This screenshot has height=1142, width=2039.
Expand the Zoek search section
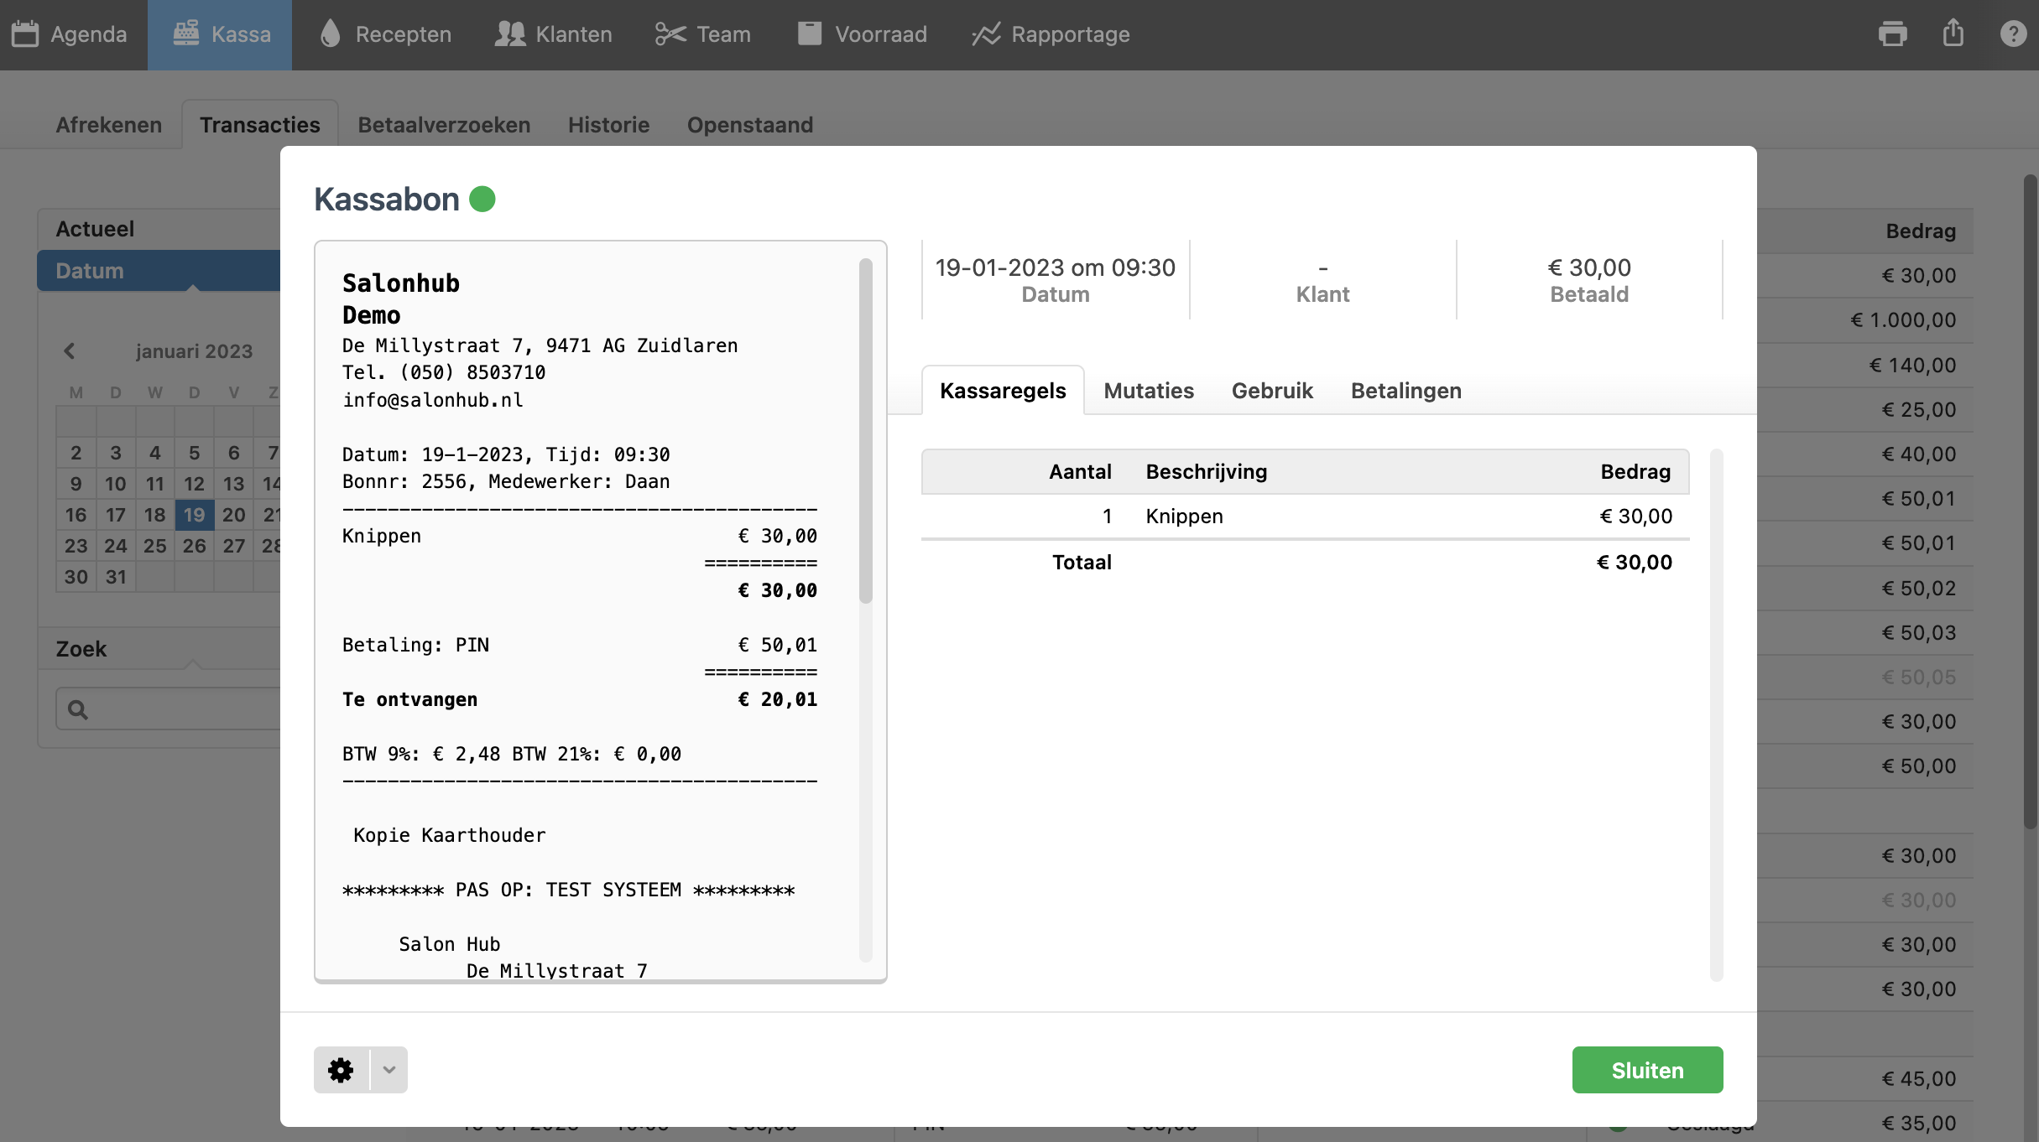click(x=81, y=649)
